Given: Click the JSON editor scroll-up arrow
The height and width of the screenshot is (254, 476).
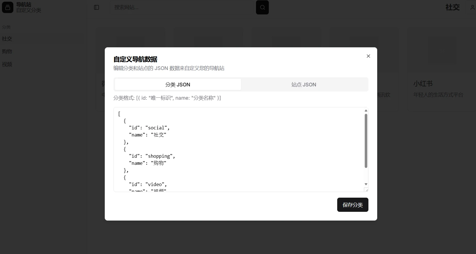Looking at the screenshot, I should 366,111.
